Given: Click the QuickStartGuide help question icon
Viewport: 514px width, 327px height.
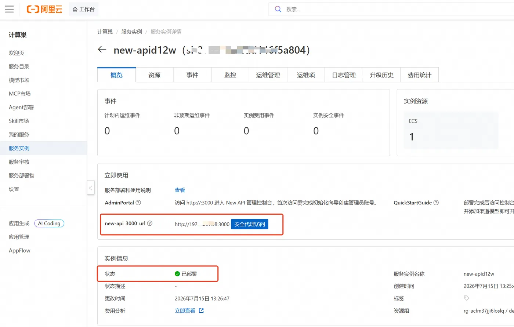Looking at the screenshot, I should pyautogui.click(x=436, y=203).
